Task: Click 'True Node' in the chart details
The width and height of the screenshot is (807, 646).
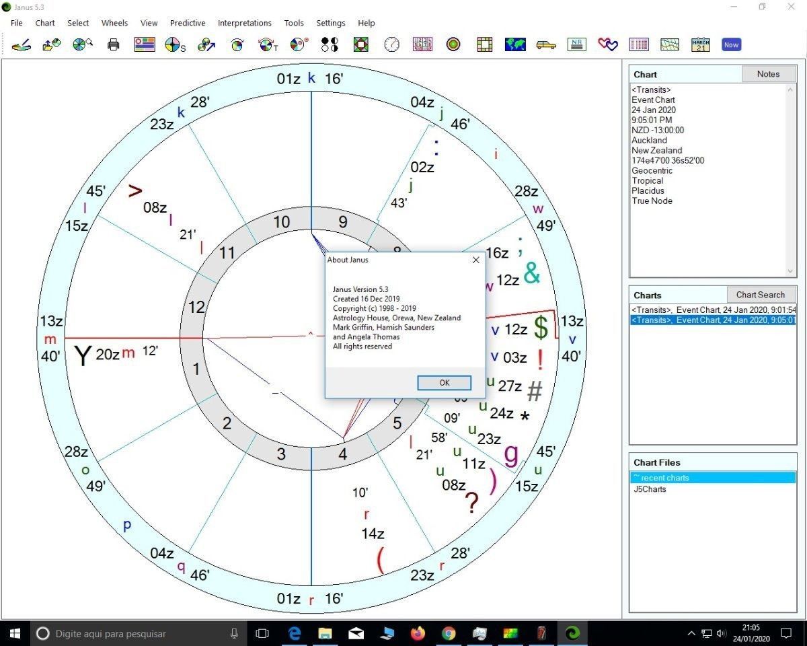Action: pyautogui.click(x=652, y=201)
